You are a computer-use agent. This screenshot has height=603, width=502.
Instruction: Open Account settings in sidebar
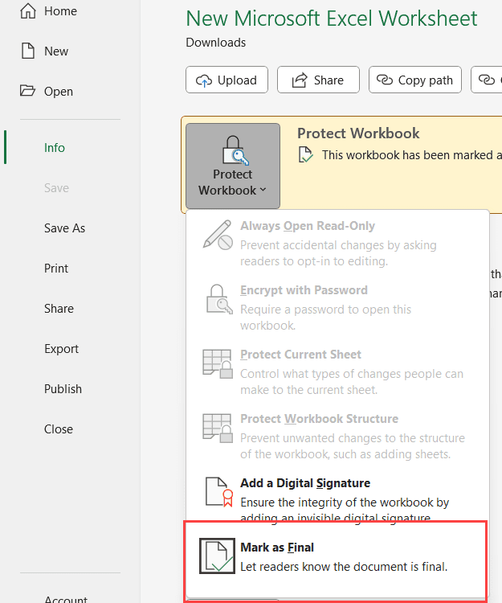pyautogui.click(x=66, y=598)
